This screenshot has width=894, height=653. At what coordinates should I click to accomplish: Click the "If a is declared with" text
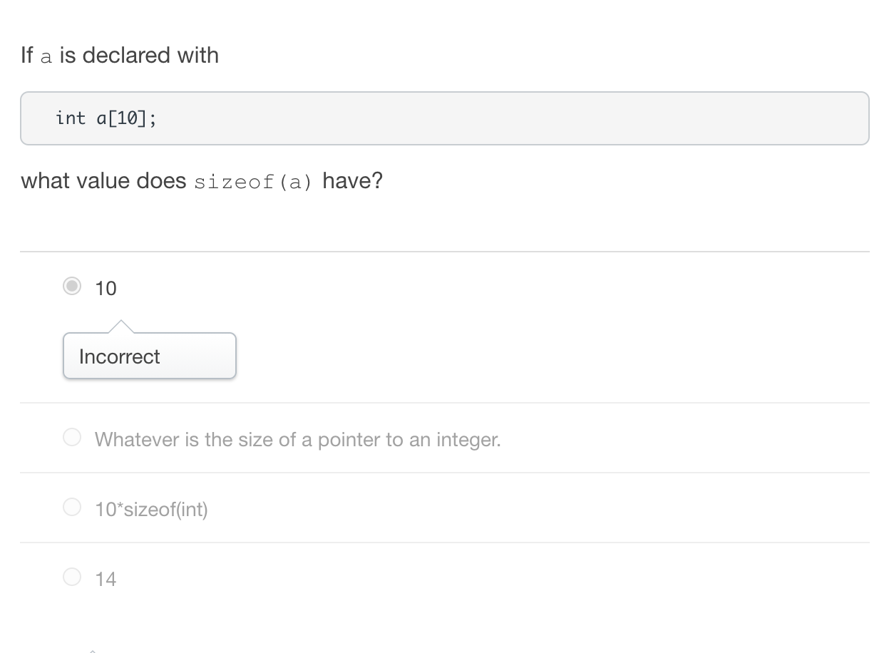pyautogui.click(x=120, y=56)
